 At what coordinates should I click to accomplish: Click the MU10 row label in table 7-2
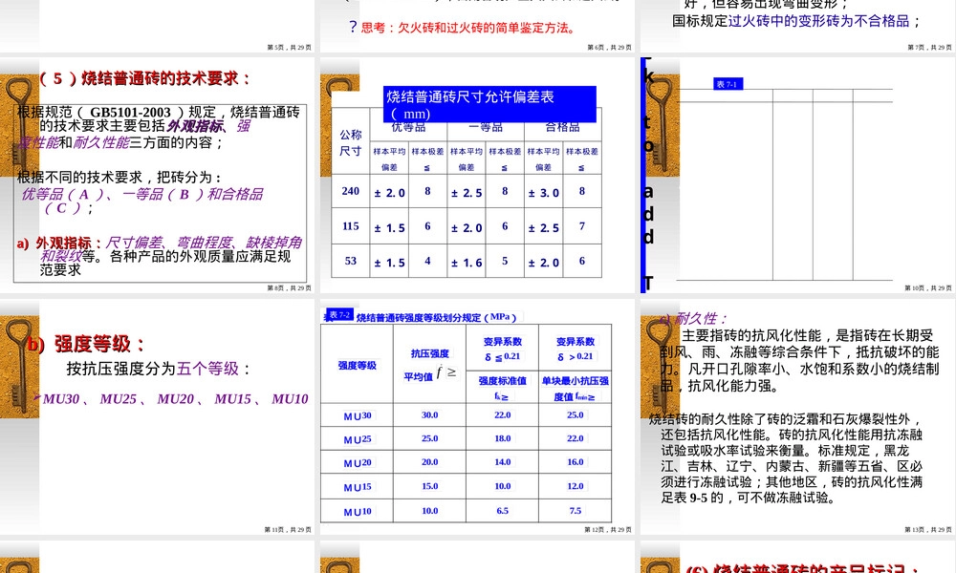pos(358,512)
